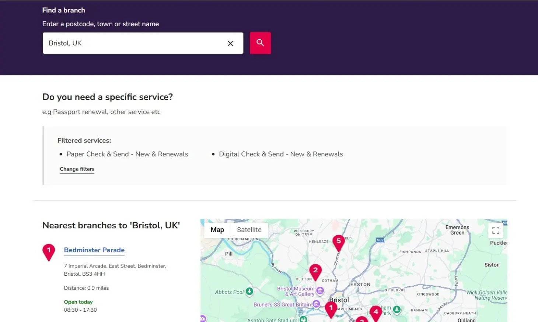Select map pin number 5
The height and width of the screenshot is (322, 538).
[339, 243]
